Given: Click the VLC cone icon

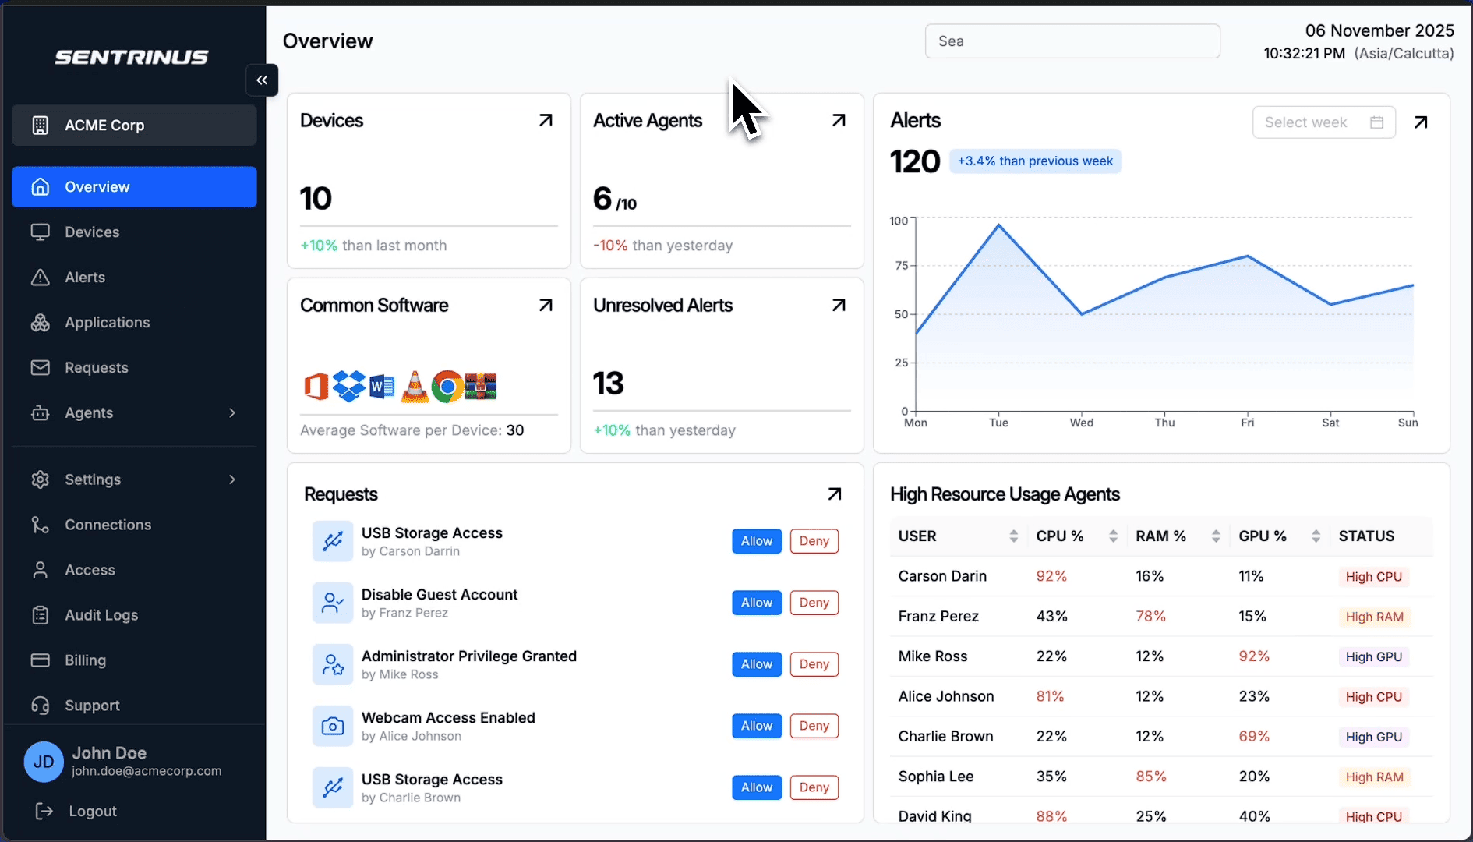Looking at the screenshot, I should coord(415,387).
